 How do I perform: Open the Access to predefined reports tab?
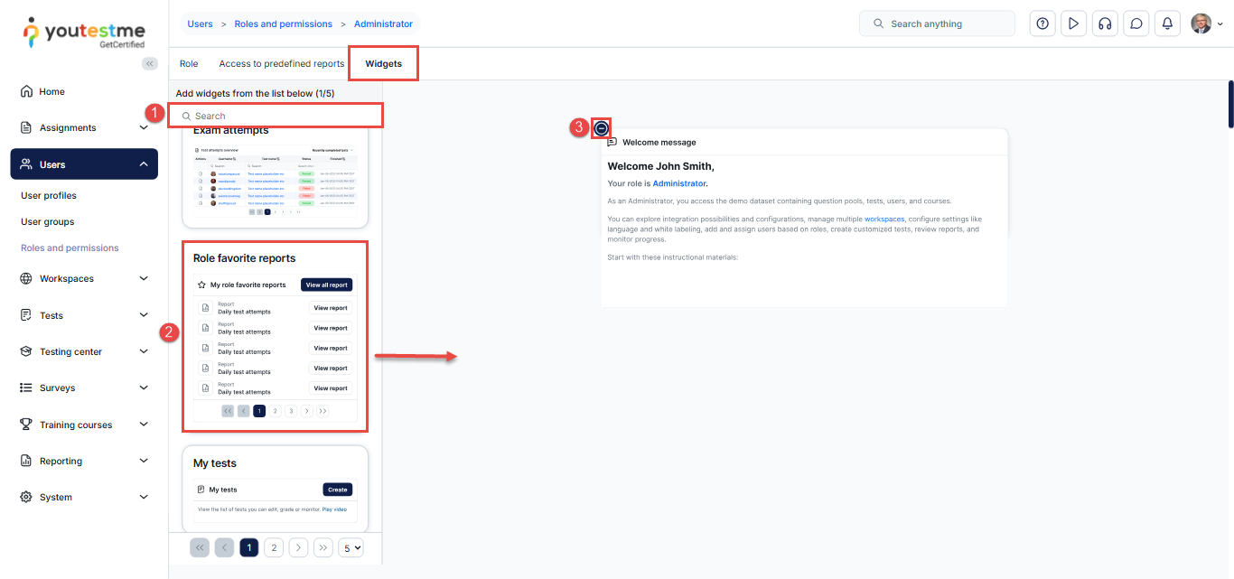coord(282,64)
